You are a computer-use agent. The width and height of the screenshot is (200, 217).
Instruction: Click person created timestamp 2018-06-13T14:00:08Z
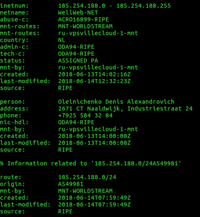[x=94, y=136]
